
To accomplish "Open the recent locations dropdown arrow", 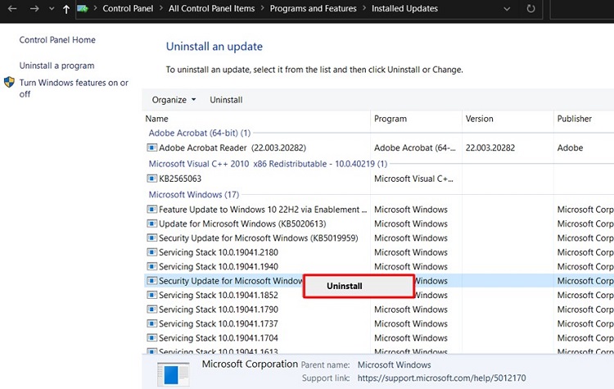I will click(x=51, y=9).
